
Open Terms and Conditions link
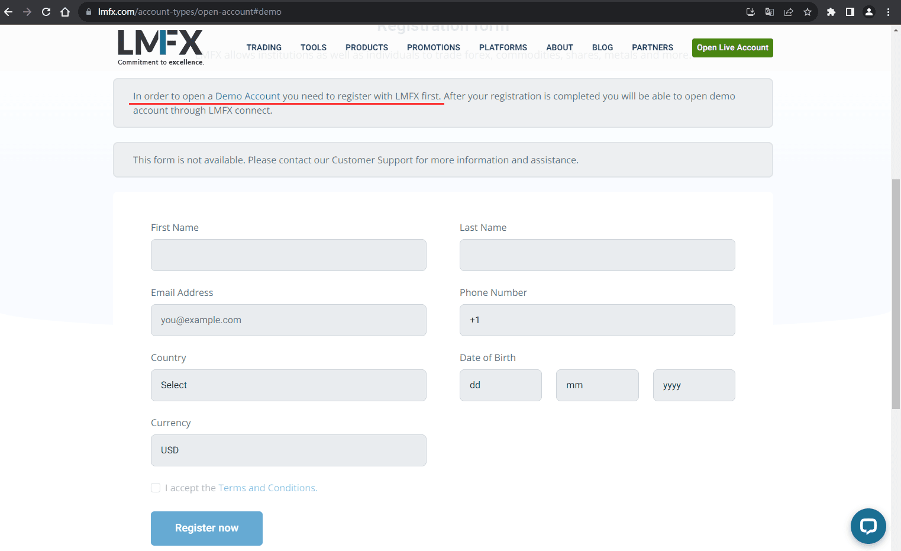[x=267, y=488]
